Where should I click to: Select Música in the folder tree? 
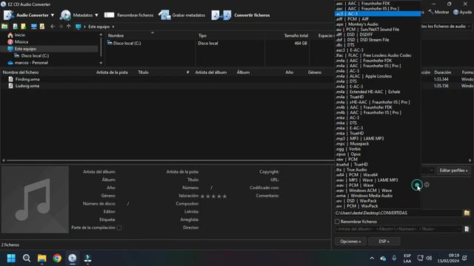pyautogui.click(x=21, y=42)
